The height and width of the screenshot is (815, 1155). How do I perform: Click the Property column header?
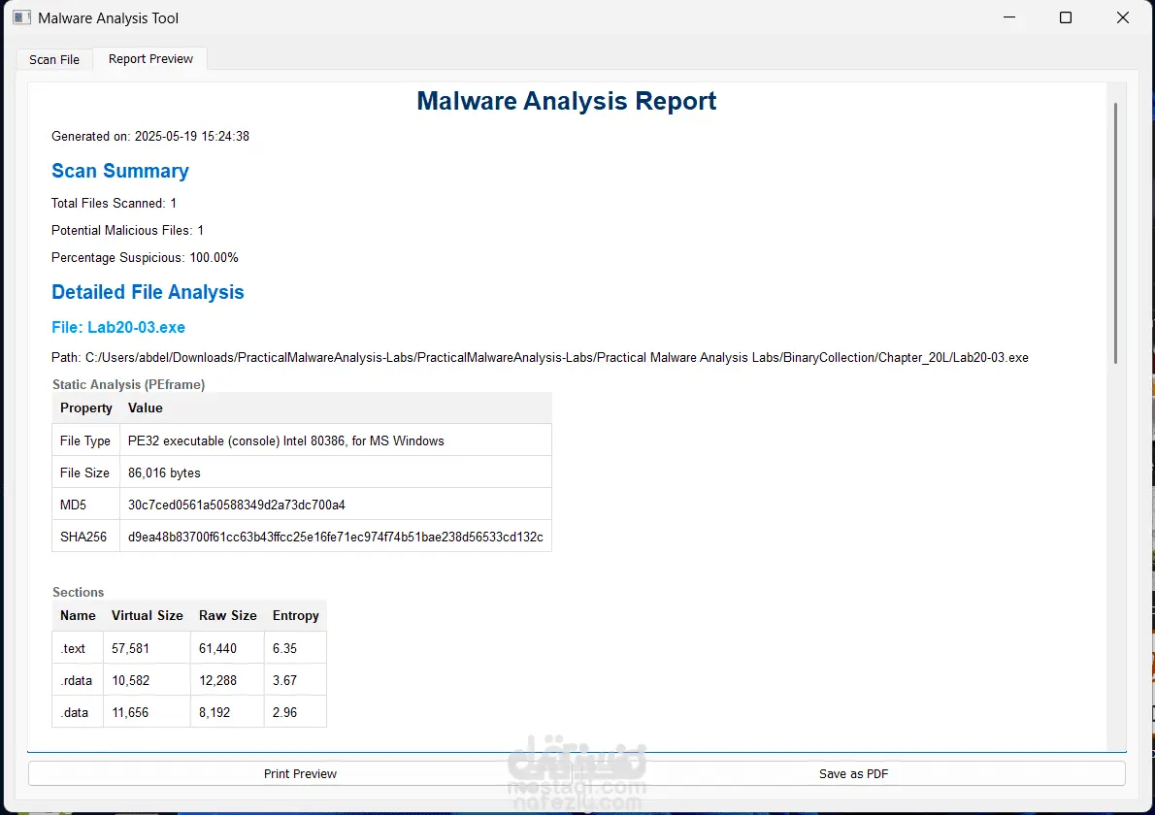(86, 407)
